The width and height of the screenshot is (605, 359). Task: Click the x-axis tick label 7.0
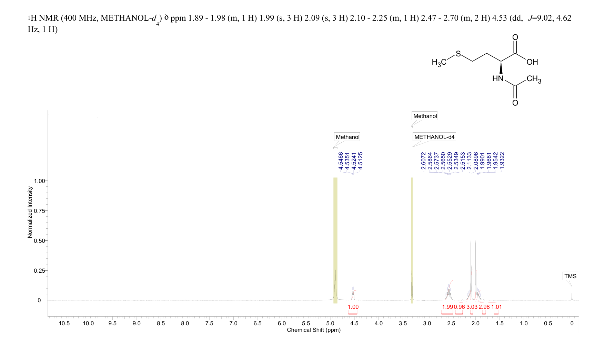click(x=233, y=323)
